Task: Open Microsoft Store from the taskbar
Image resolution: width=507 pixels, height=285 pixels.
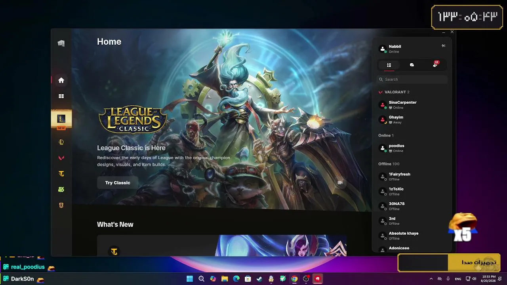Action: tap(248, 279)
